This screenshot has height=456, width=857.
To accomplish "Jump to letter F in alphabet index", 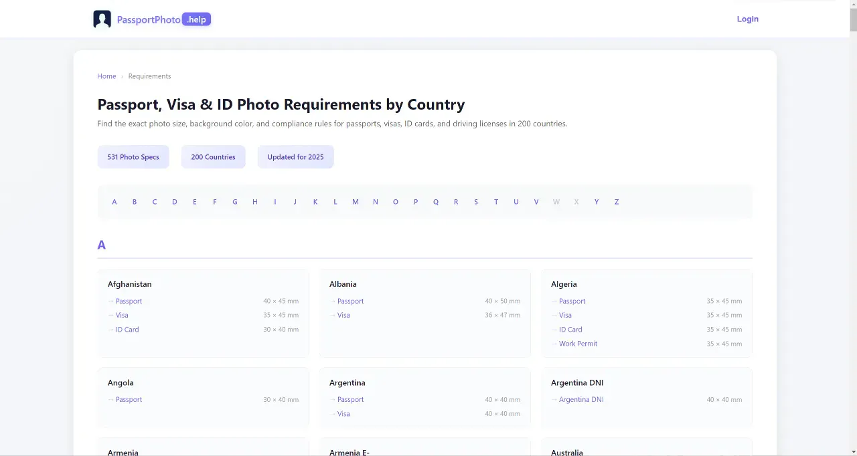I will pos(215,202).
